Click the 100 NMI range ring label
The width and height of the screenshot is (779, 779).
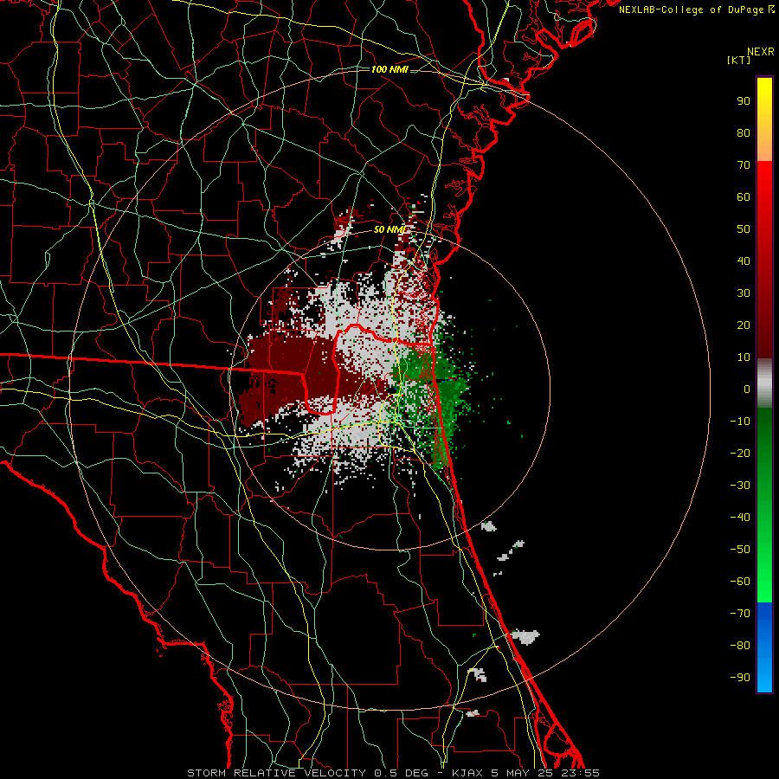pyautogui.click(x=389, y=69)
